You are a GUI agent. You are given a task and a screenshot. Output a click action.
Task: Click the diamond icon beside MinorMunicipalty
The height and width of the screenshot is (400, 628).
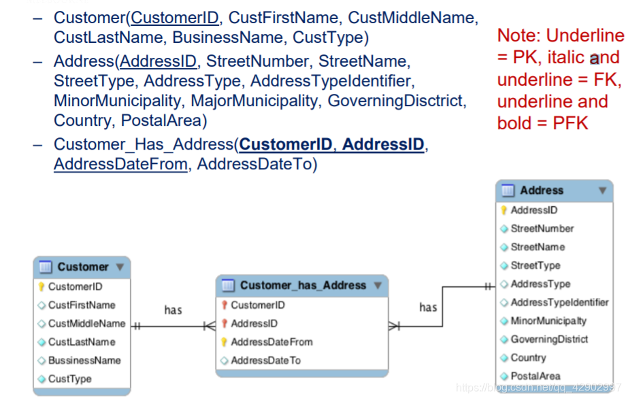[x=504, y=320]
